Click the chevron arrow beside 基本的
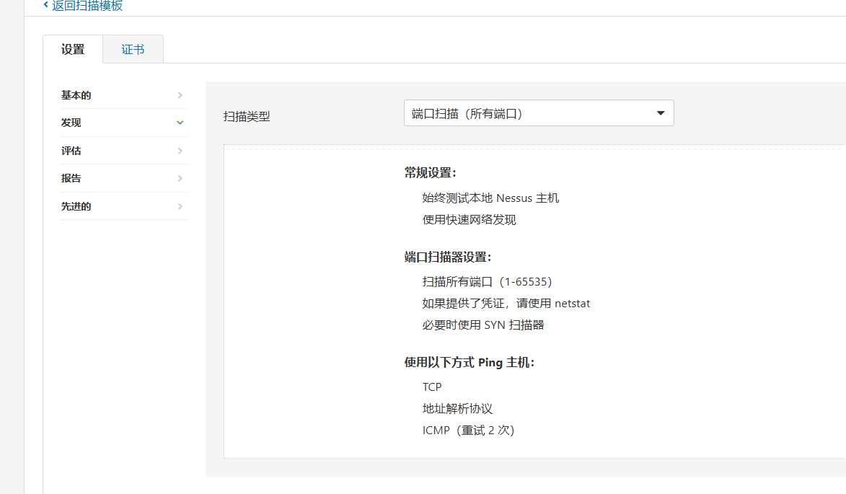This screenshot has width=846, height=494. click(180, 95)
